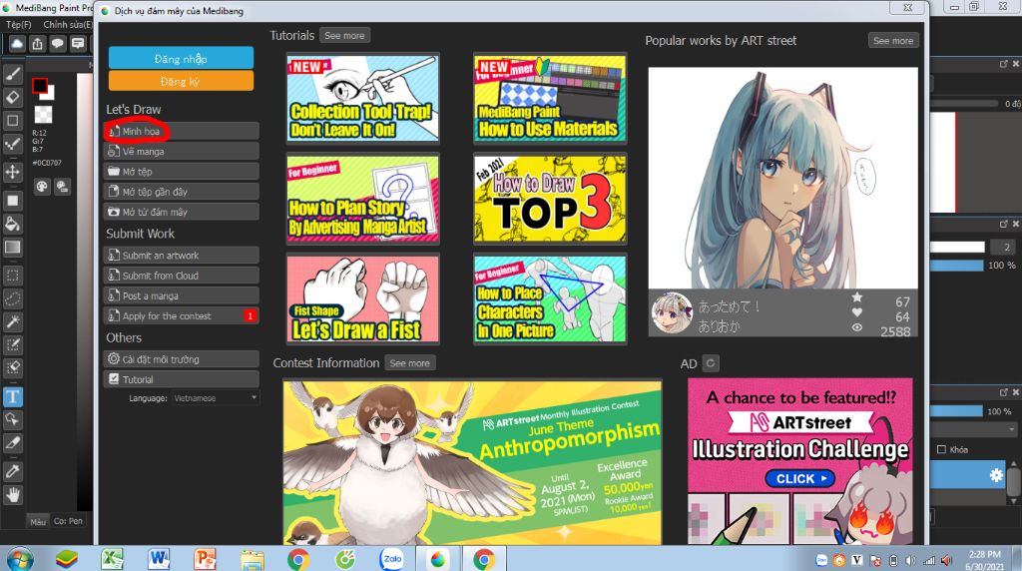This screenshot has width=1022, height=571.
Task: Open Word from the taskbar
Action: [159, 559]
